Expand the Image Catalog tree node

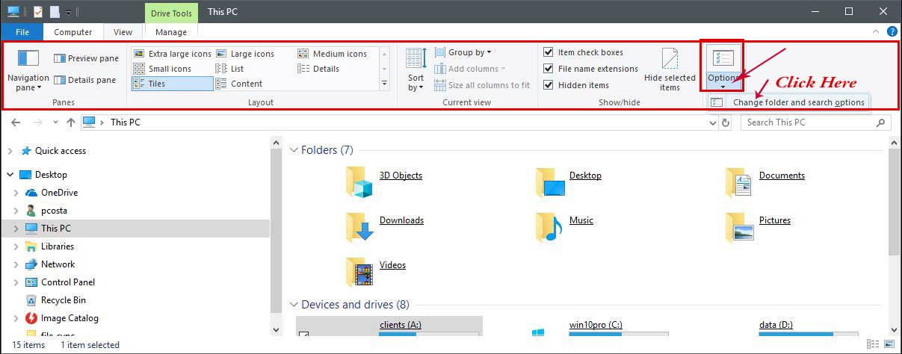coord(16,318)
